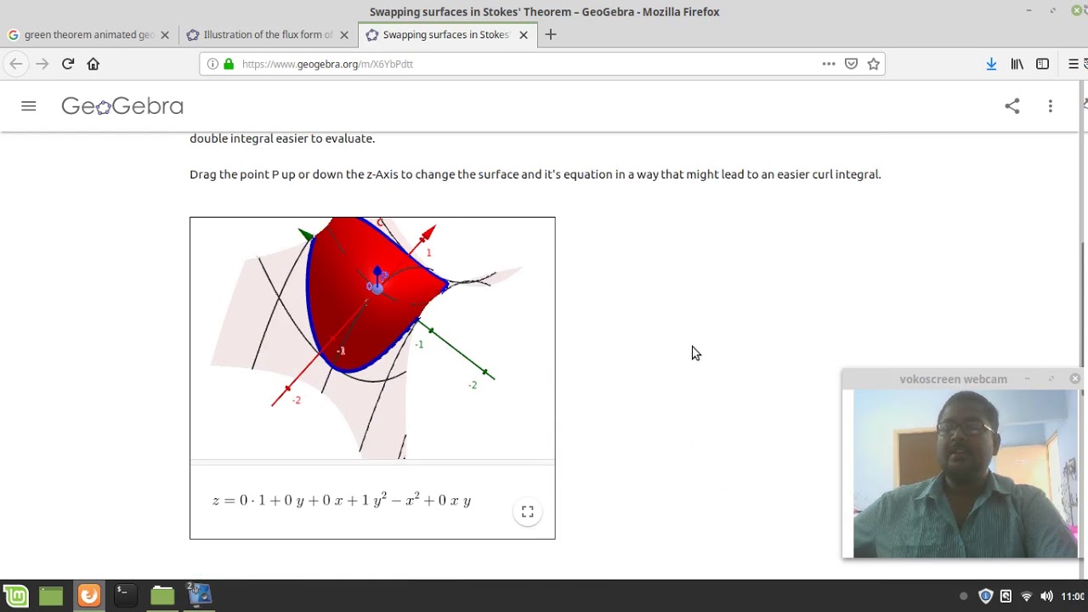Show site information icon in address bar

[212, 64]
